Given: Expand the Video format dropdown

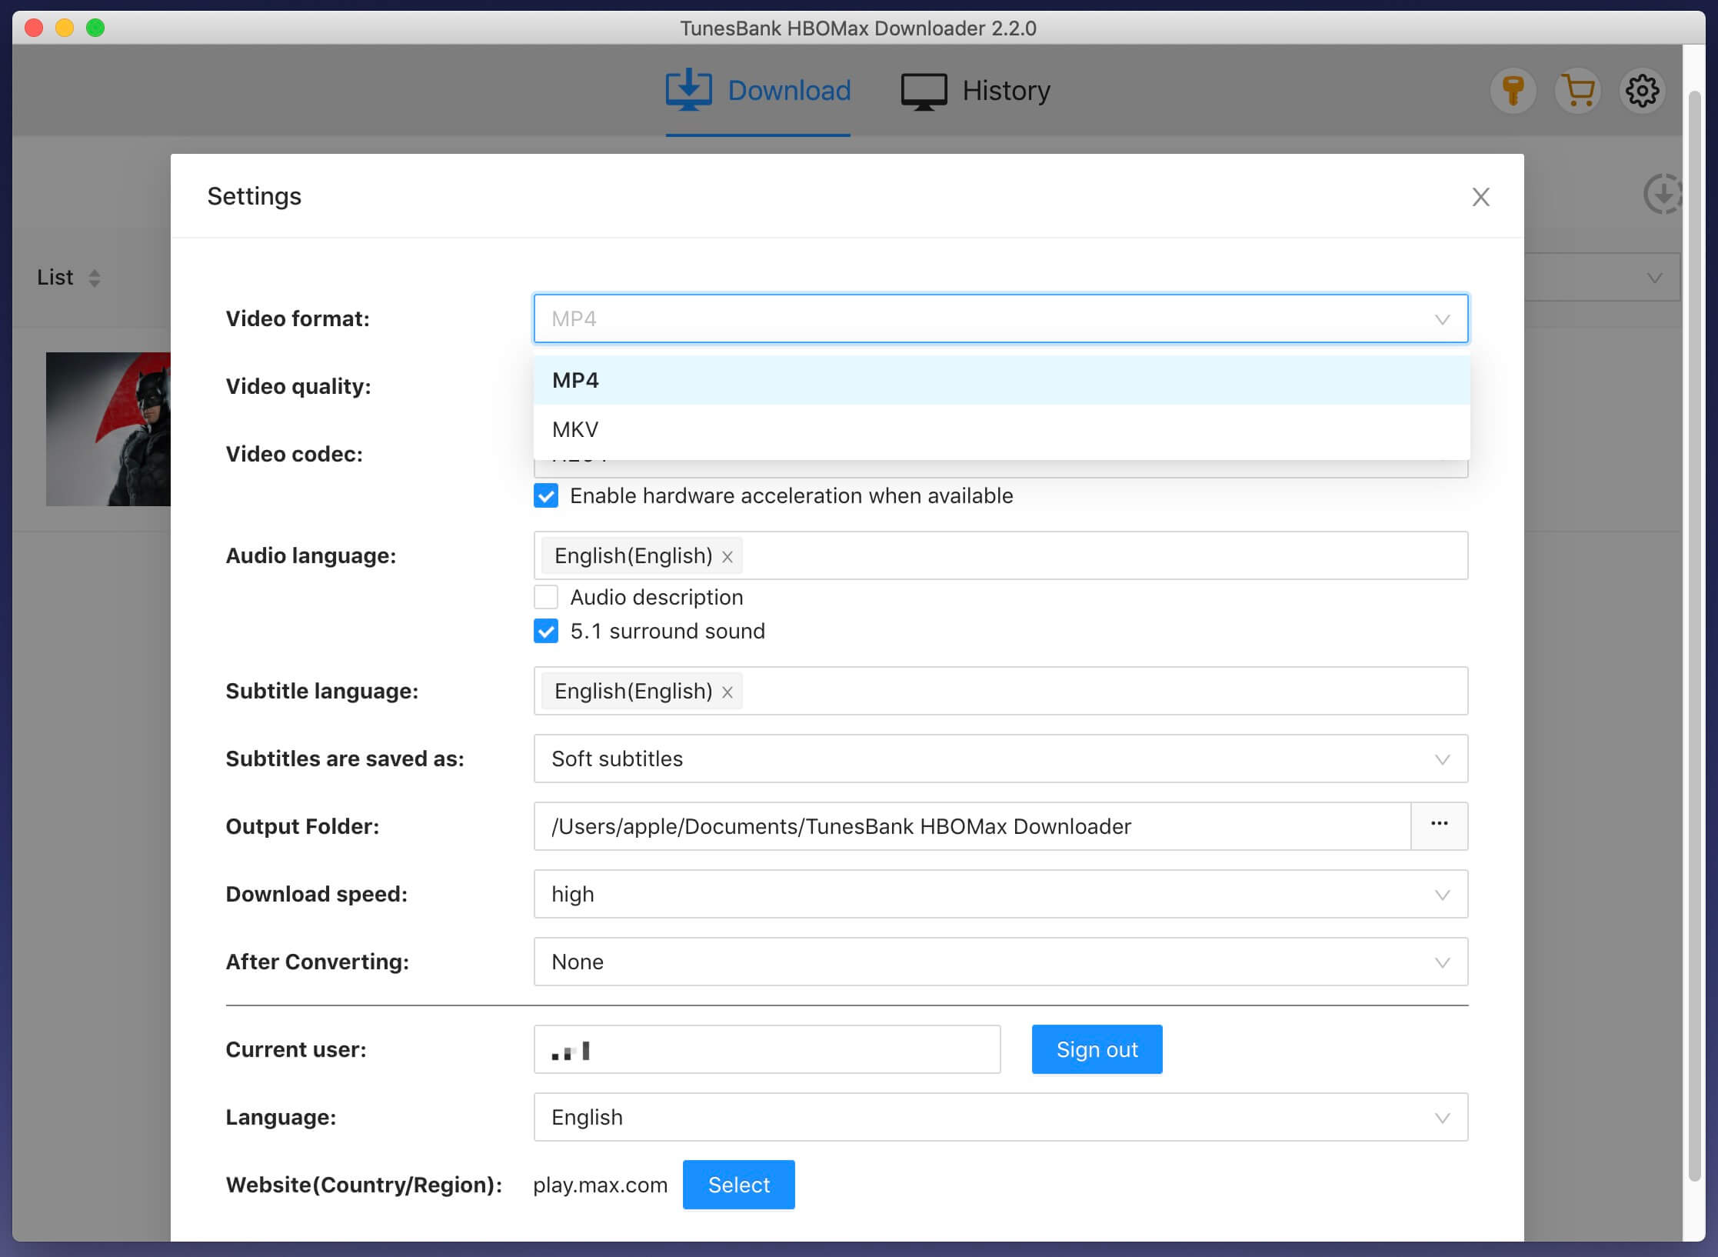Looking at the screenshot, I should 1001,318.
